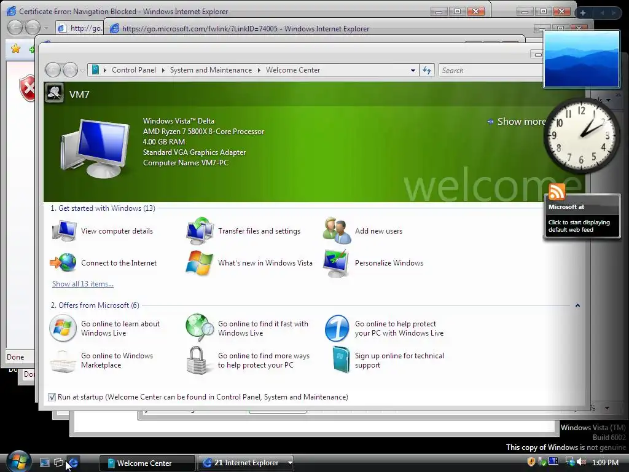Expand arrow after Control Panel breadcrumb
629x472 pixels.
point(163,70)
